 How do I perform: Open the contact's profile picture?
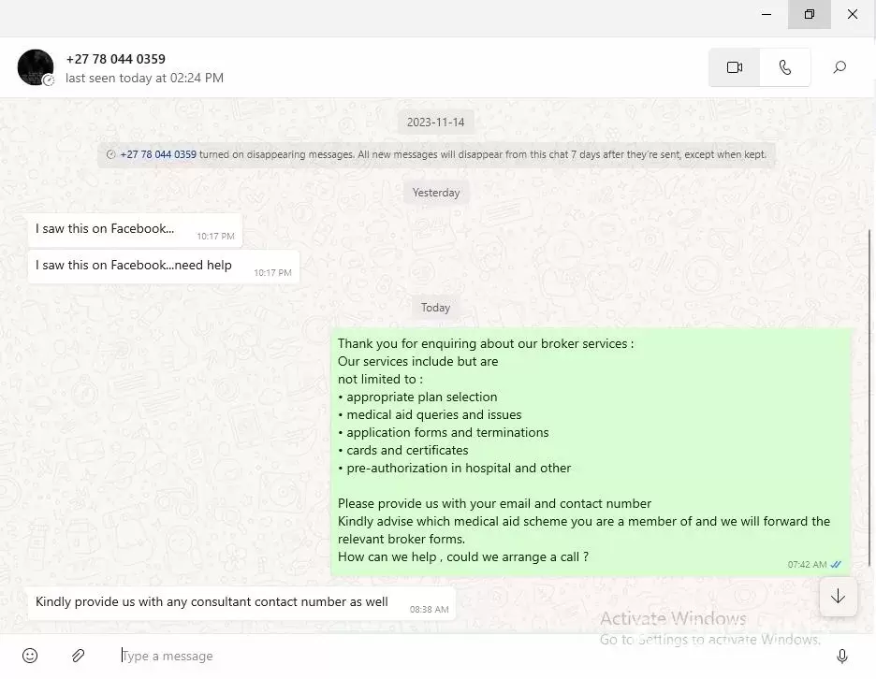pos(36,67)
